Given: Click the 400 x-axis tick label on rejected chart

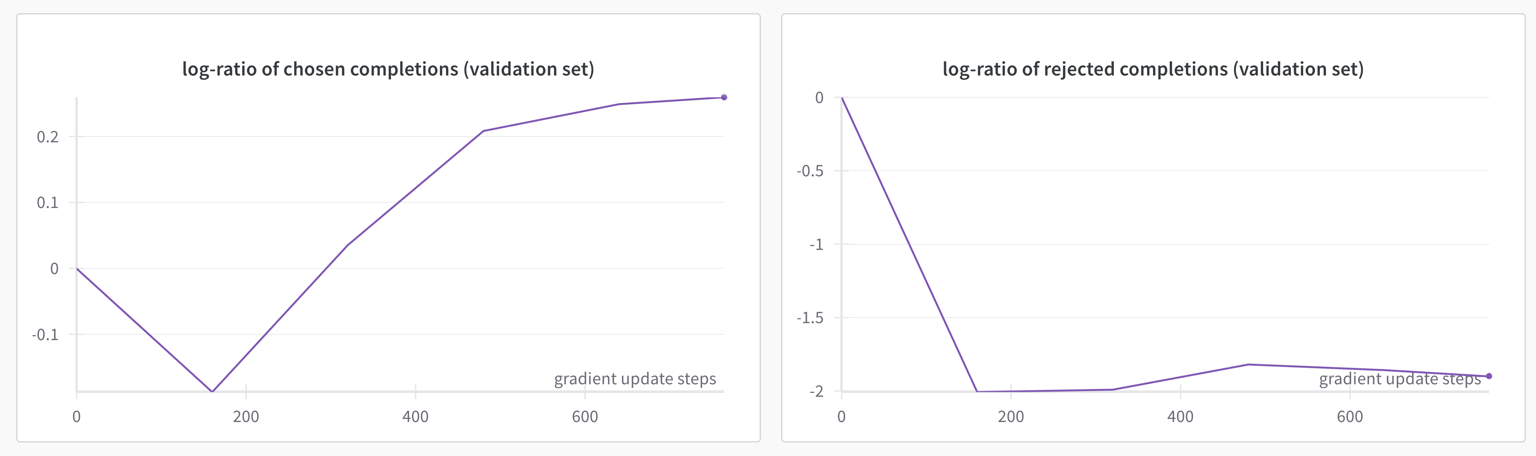Looking at the screenshot, I should [1180, 417].
